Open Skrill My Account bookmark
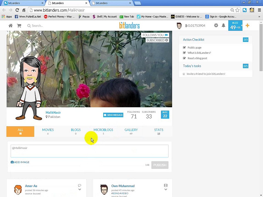The height and width of the screenshot is (197, 263). click(x=105, y=17)
